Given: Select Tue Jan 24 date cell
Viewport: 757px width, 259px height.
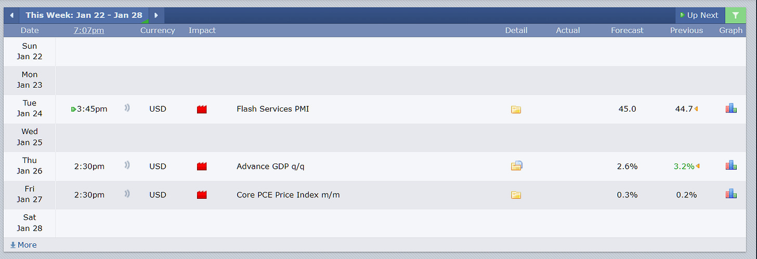Looking at the screenshot, I should click(x=30, y=108).
